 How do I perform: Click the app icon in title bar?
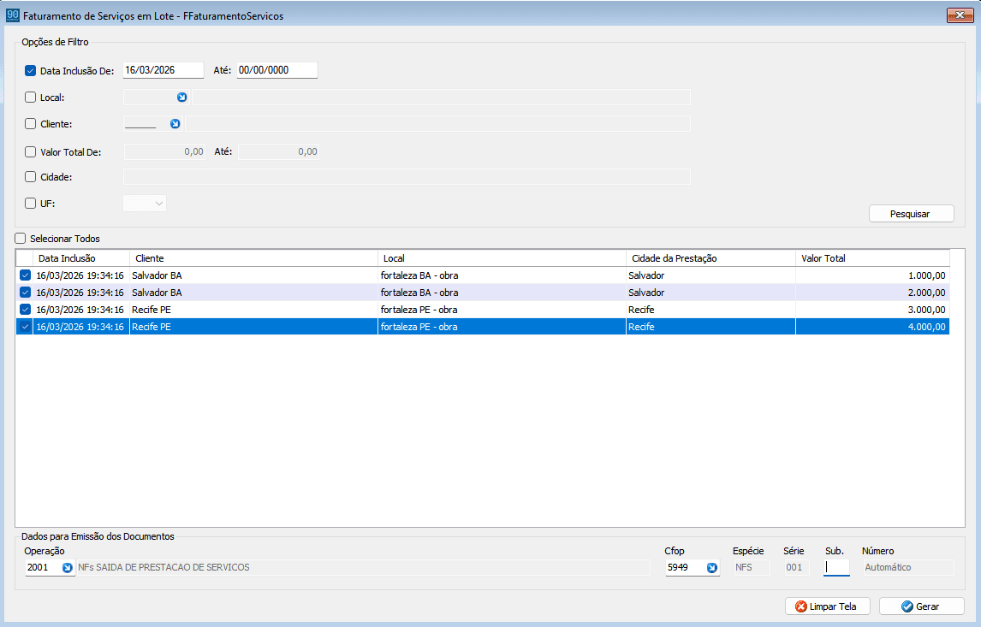(13, 15)
